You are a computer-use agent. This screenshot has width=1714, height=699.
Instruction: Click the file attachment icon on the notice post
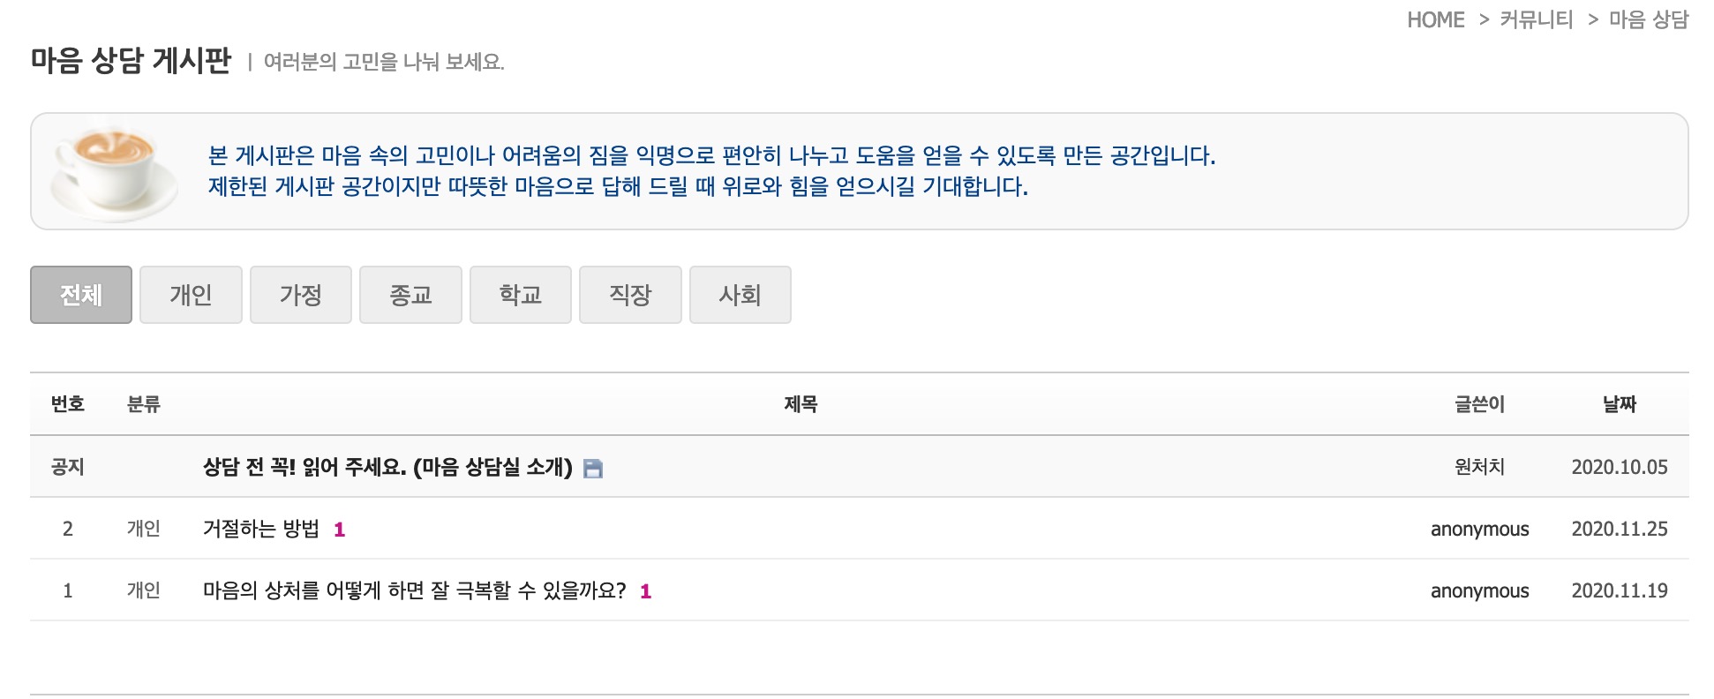593,469
